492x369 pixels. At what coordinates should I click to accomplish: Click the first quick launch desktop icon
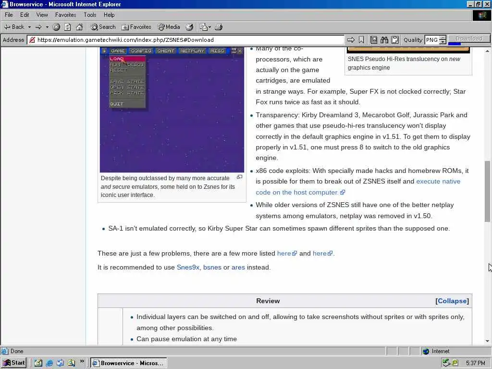38,363
